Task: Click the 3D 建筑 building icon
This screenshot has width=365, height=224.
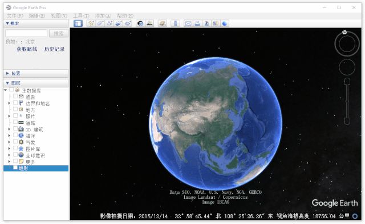Action: point(21,129)
